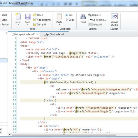138x138 pixels.
Task: Click the Home link code on line 26
Action: [x=73, y=130]
